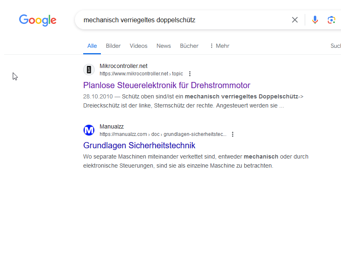Image resolution: width=341 pixels, height=264 pixels.
Task: Click snippet text 'elektronische Steuerungen'
Action: point(118,166)
